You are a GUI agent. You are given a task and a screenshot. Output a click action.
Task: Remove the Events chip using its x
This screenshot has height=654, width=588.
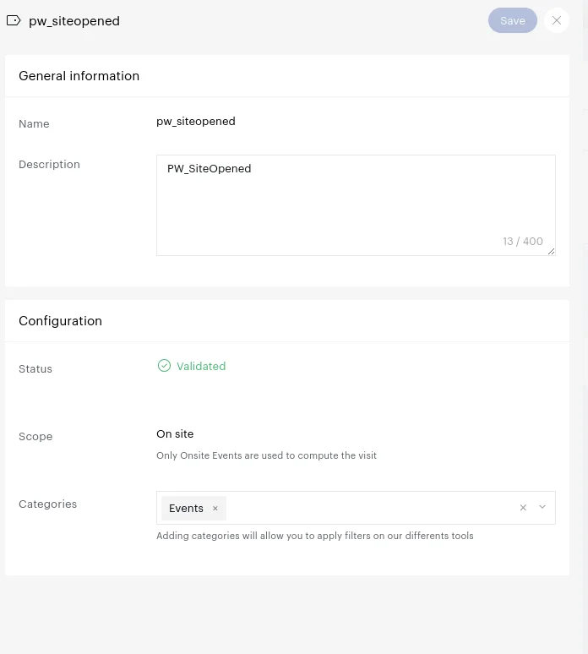[215, 508]
